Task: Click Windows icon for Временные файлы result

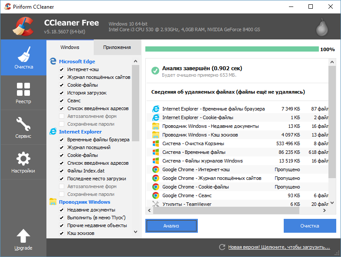Action: (155, 152)
